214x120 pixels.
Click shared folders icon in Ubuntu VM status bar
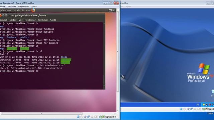(x=92, y=117)
